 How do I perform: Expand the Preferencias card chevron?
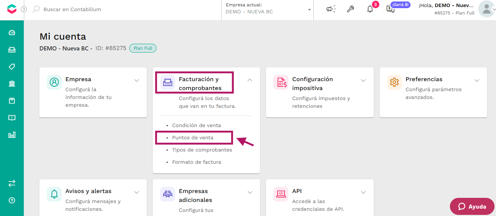coord(477,80)
